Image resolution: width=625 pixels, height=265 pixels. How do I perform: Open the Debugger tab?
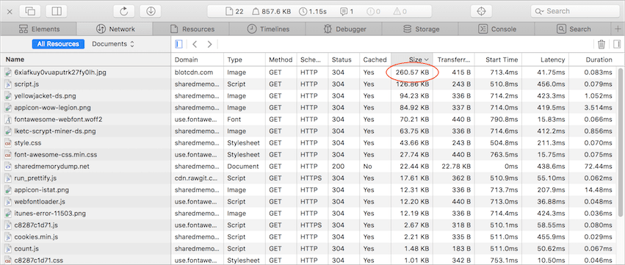pyautogui.click(x=344, y=29)
